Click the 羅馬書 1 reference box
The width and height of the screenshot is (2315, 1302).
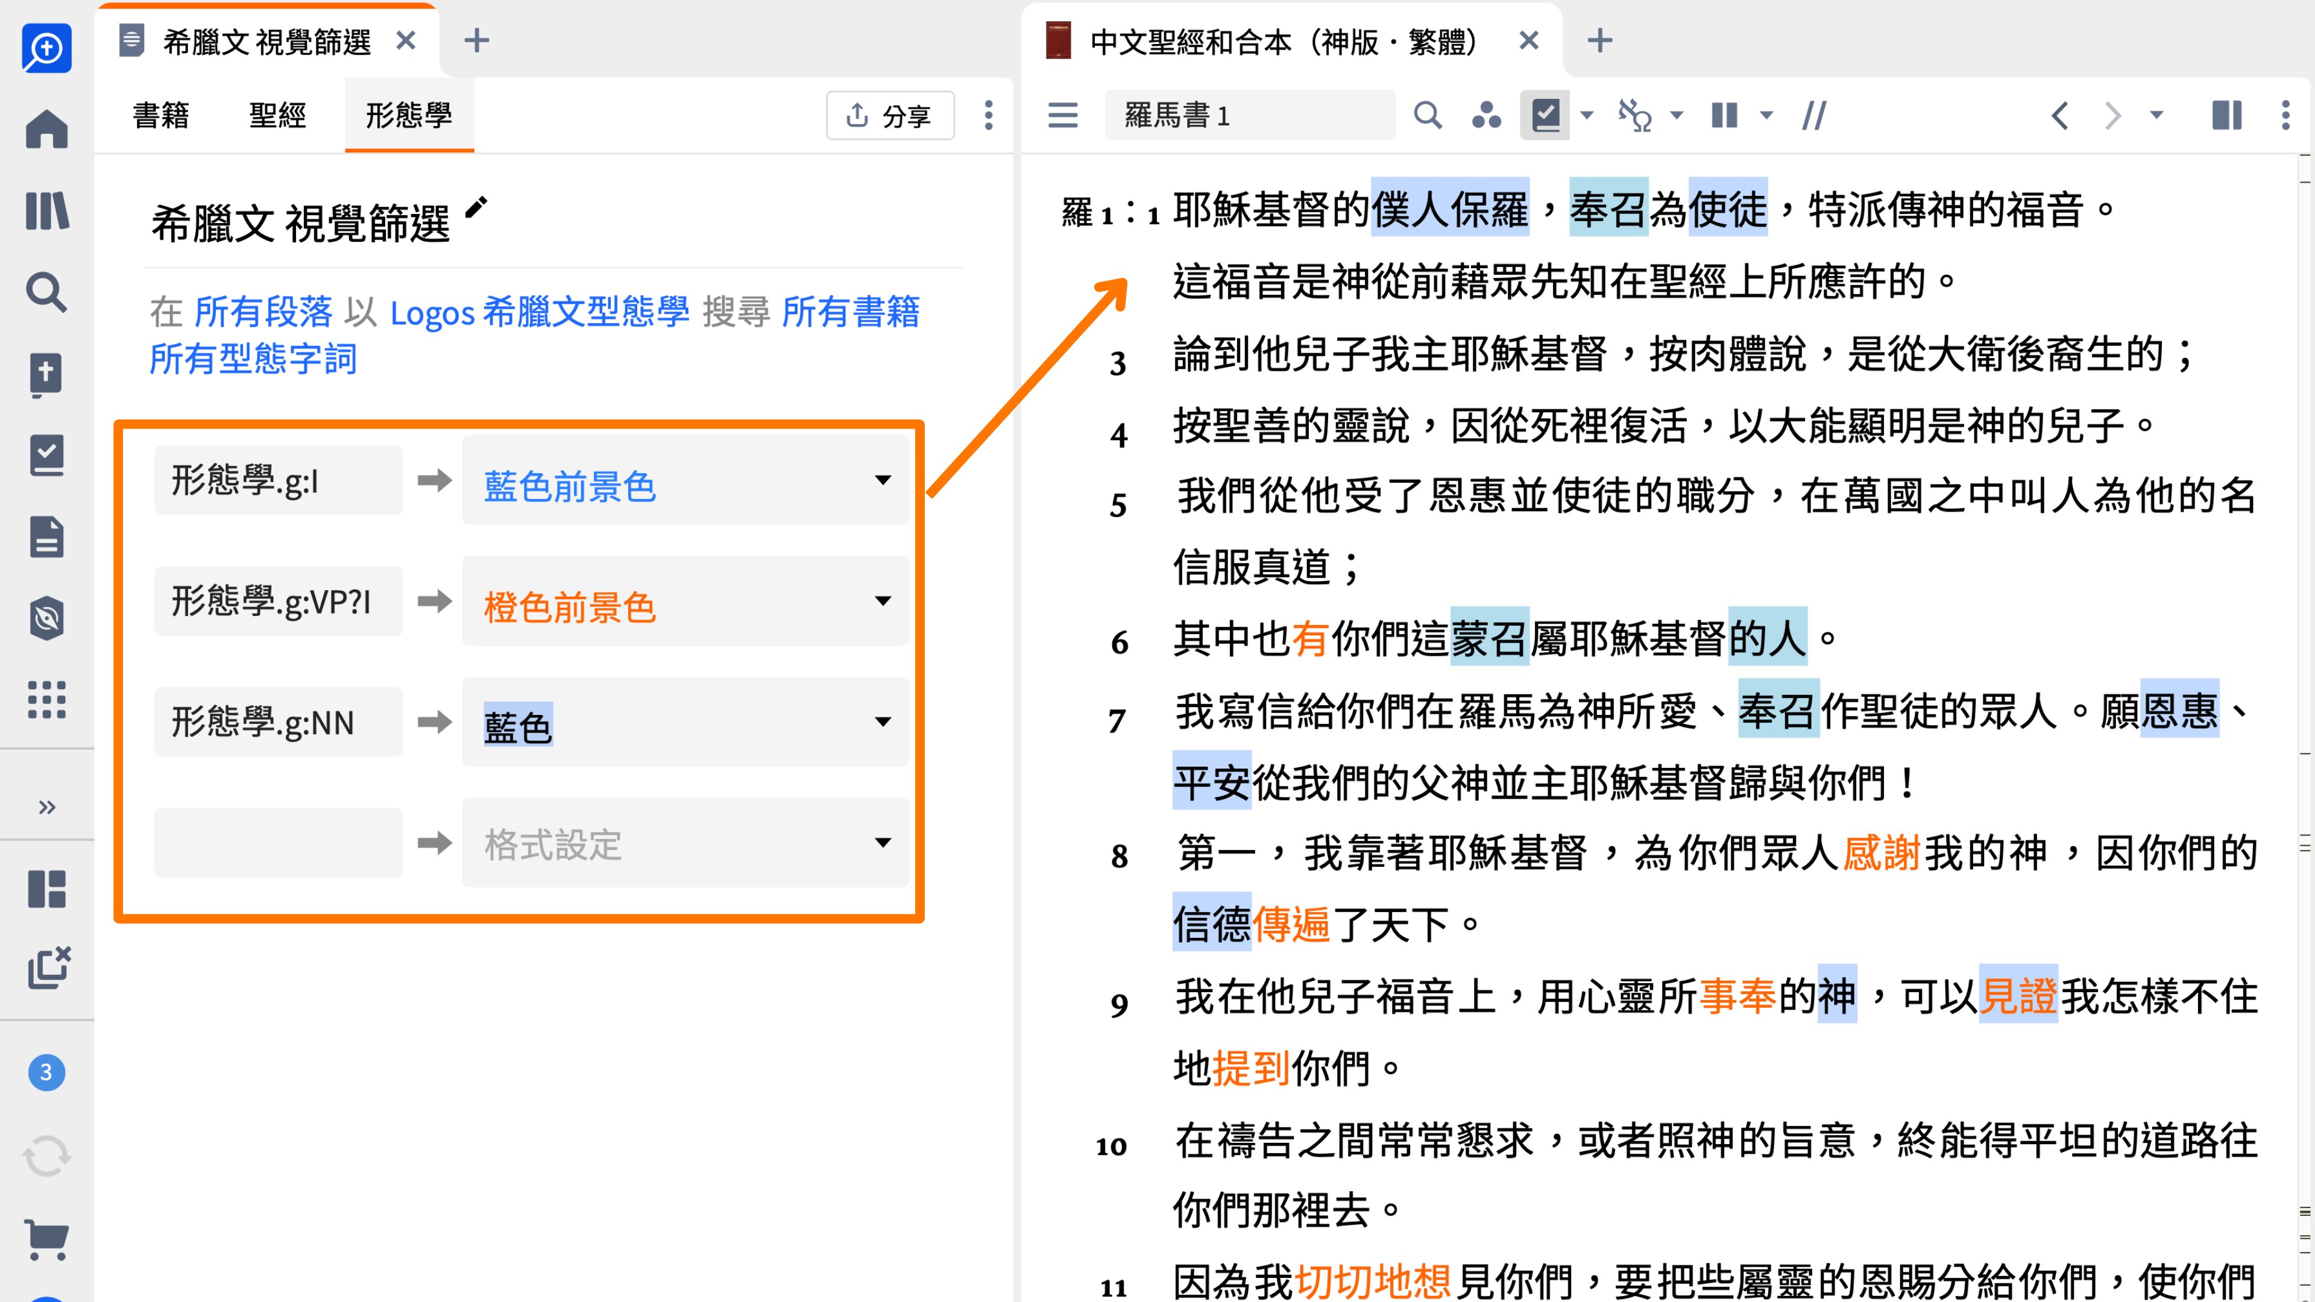[1250, 115]
